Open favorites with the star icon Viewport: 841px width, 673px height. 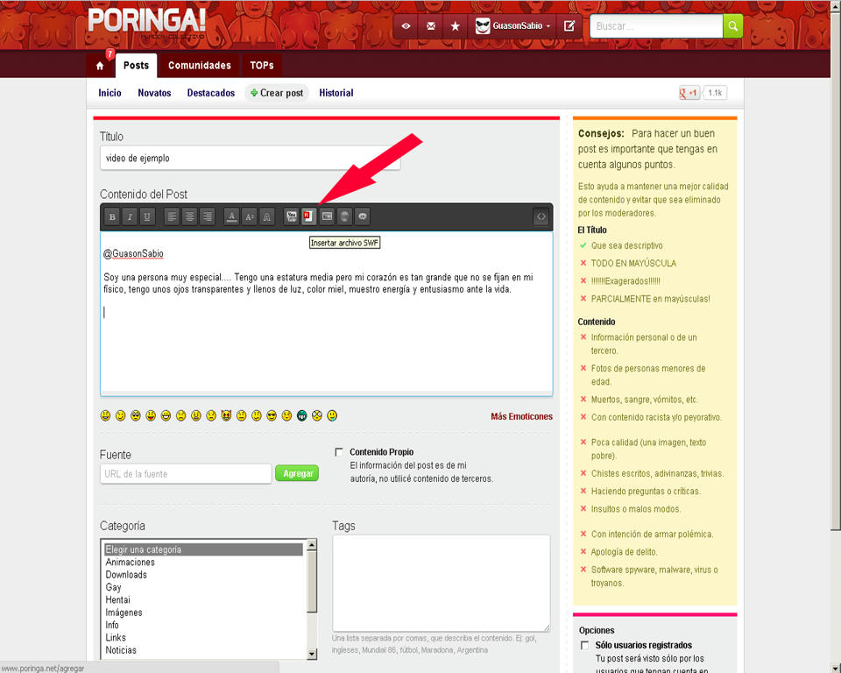tap(455, 26)
